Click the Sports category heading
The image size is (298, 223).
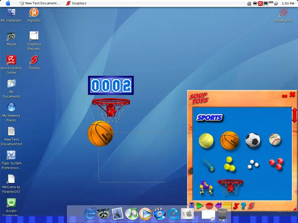click(x=210, y=118)
